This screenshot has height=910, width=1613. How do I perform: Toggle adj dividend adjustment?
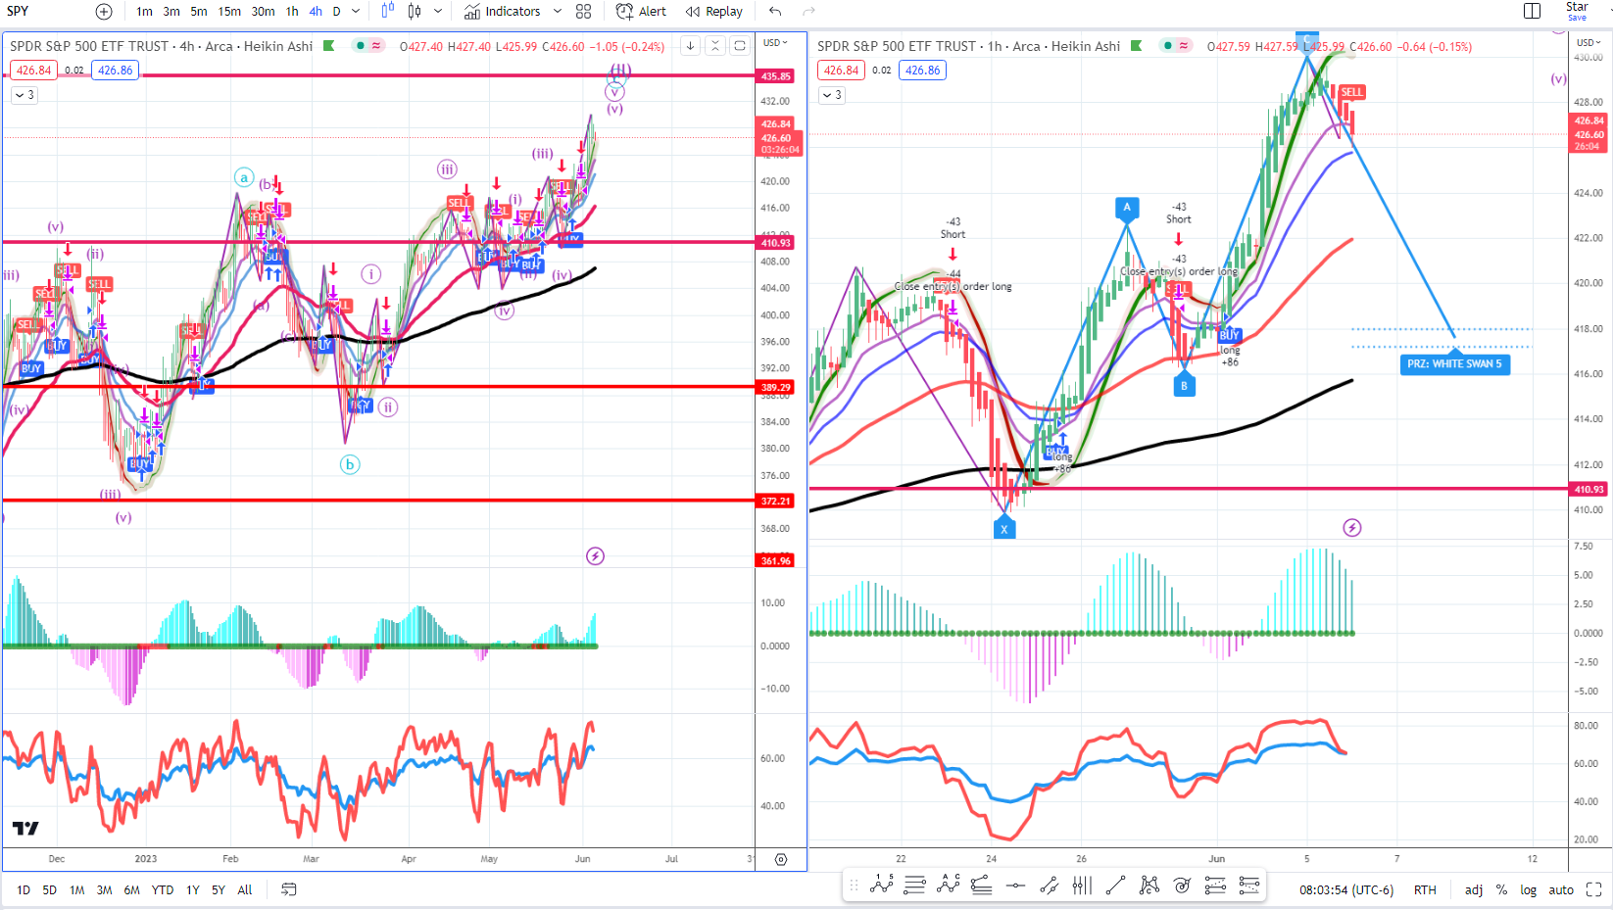coord(1474,890)
